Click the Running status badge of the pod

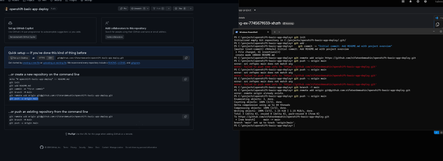(x=288, y=24)
